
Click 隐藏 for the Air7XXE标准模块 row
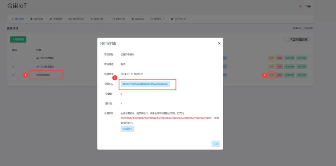(x=279, y=66)
